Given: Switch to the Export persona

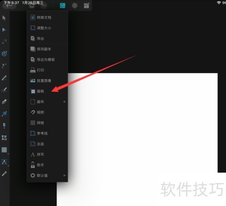Looking at the screenshot, I should point(86,6).
